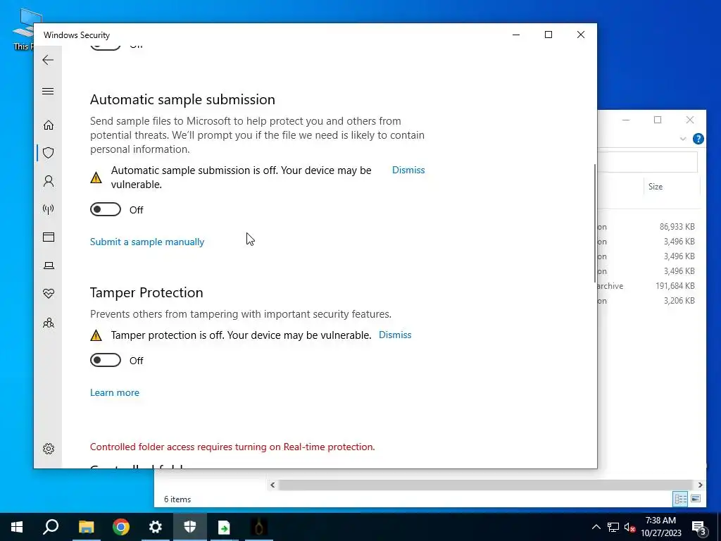Open the Windows Start menu

tap(17, 527)
